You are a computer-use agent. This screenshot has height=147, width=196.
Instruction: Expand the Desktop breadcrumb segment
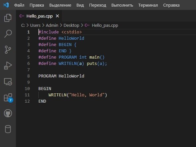tap(72, 25)
